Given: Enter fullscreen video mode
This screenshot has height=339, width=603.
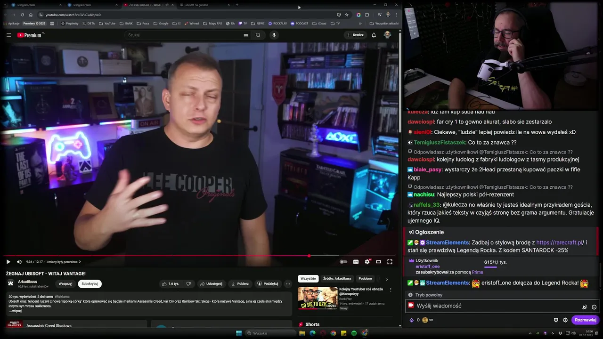Looking at the screenshot, I should (390, 262).
